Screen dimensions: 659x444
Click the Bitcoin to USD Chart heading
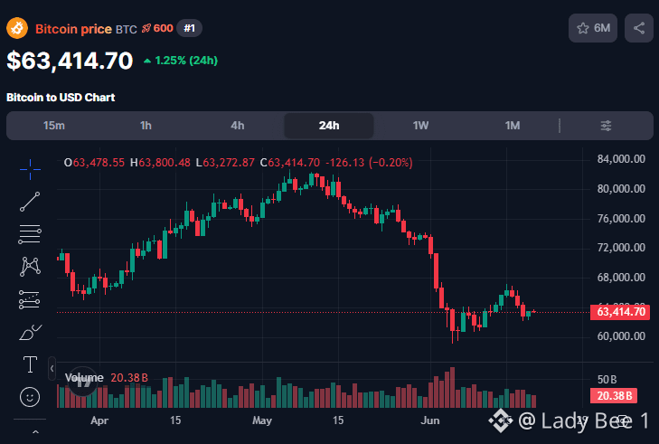[x=61, y=98]
